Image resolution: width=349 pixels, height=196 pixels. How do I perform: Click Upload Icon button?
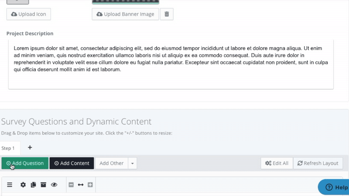pos(29,14)
